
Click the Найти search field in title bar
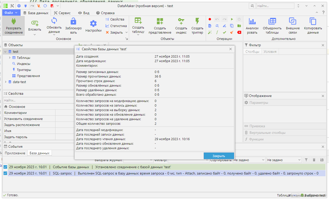pyautogui.click(x=275, y=6)
